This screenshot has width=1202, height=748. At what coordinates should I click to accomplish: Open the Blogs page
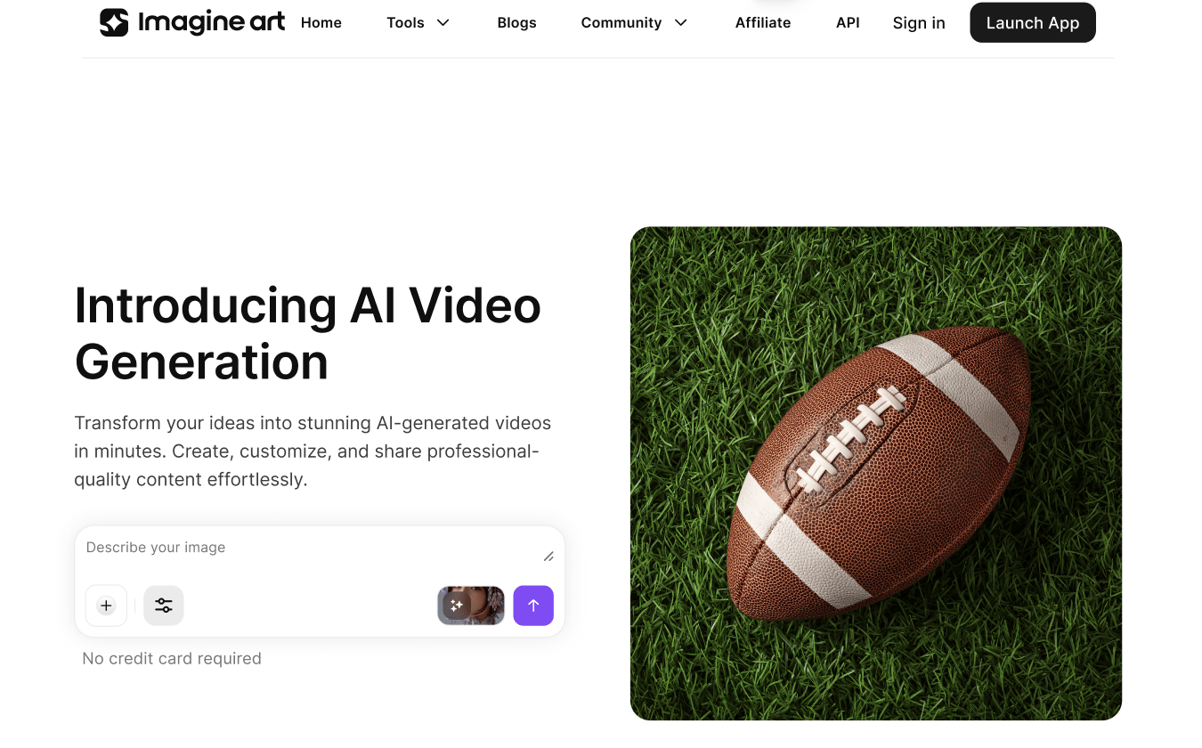pyautogui.click(x=516, y=23)
